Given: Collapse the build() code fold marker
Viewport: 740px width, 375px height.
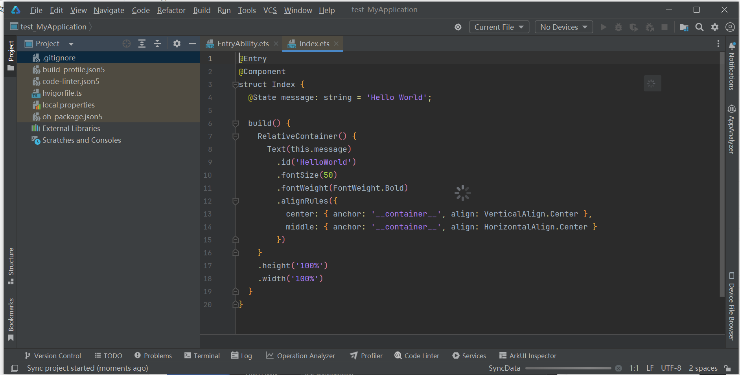Looking at the screenshot, I should coord(236,124).
